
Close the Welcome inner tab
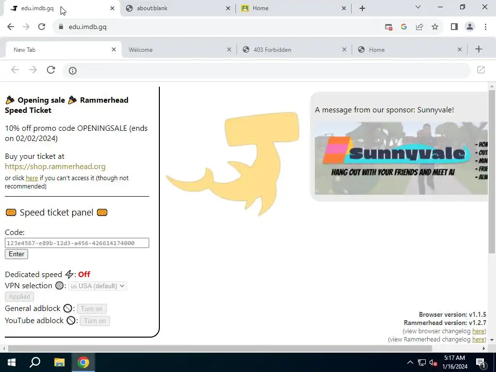pyautogui.click(x=229, y=49)
